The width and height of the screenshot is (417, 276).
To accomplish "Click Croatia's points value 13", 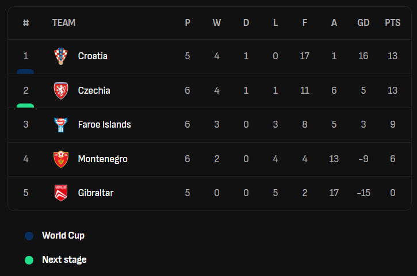I will pos(392,56).
